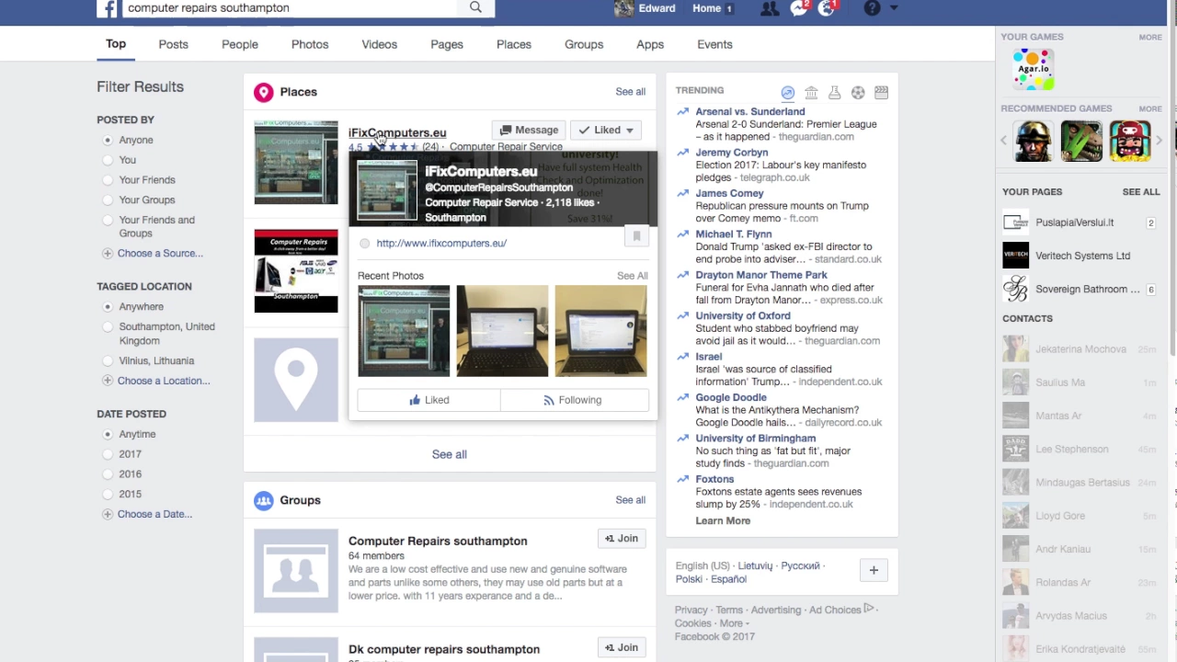Click the Facebook logo icon

[x=108, y=8]
